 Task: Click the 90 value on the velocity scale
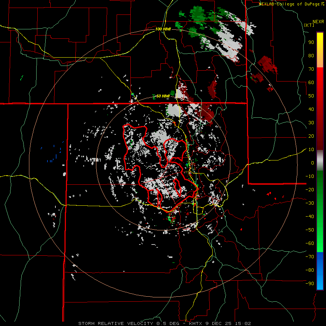pos(311,42)
